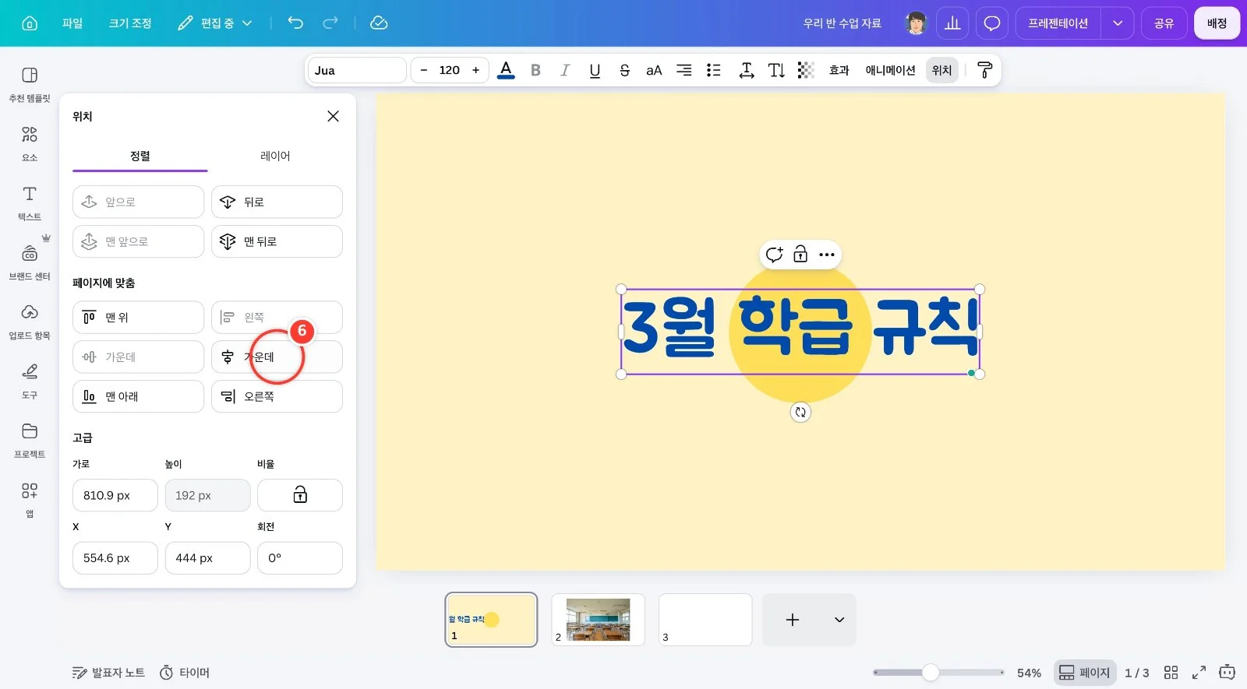Close the 위치 panel
This screenshot has height=689, width=1247.
pos(333,116)
